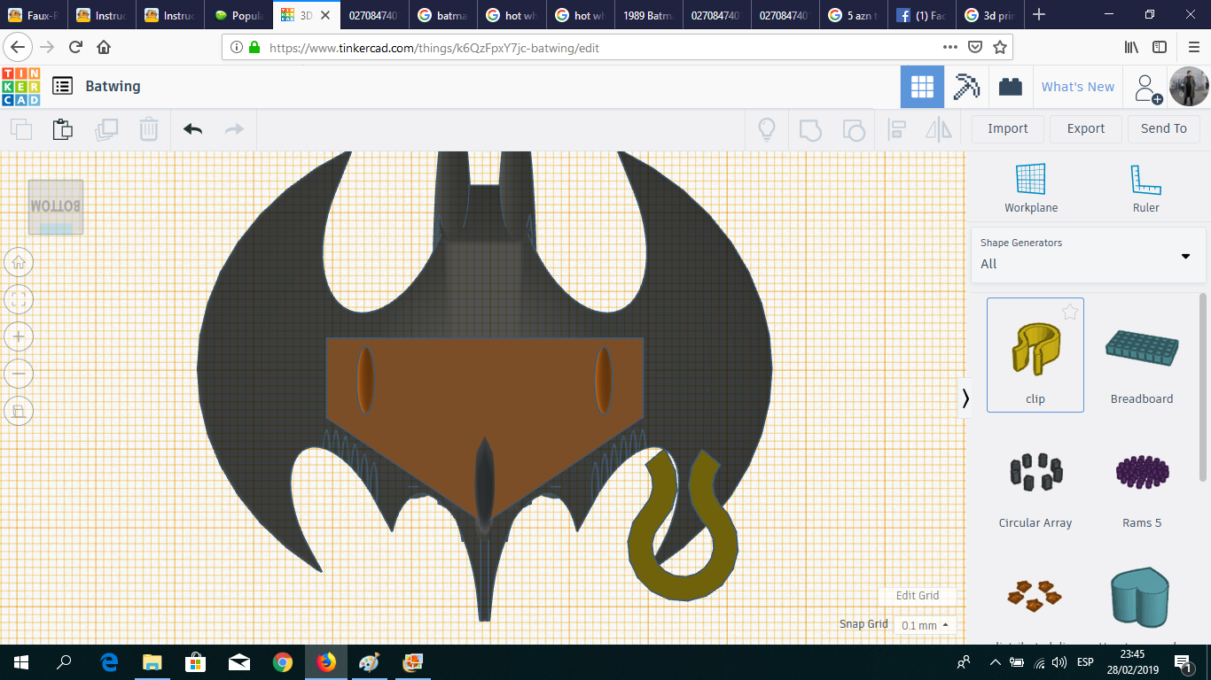Click the invite people icon
Screen dimensions: 1211x680
pyautogui.click(x=1147, y=88)
